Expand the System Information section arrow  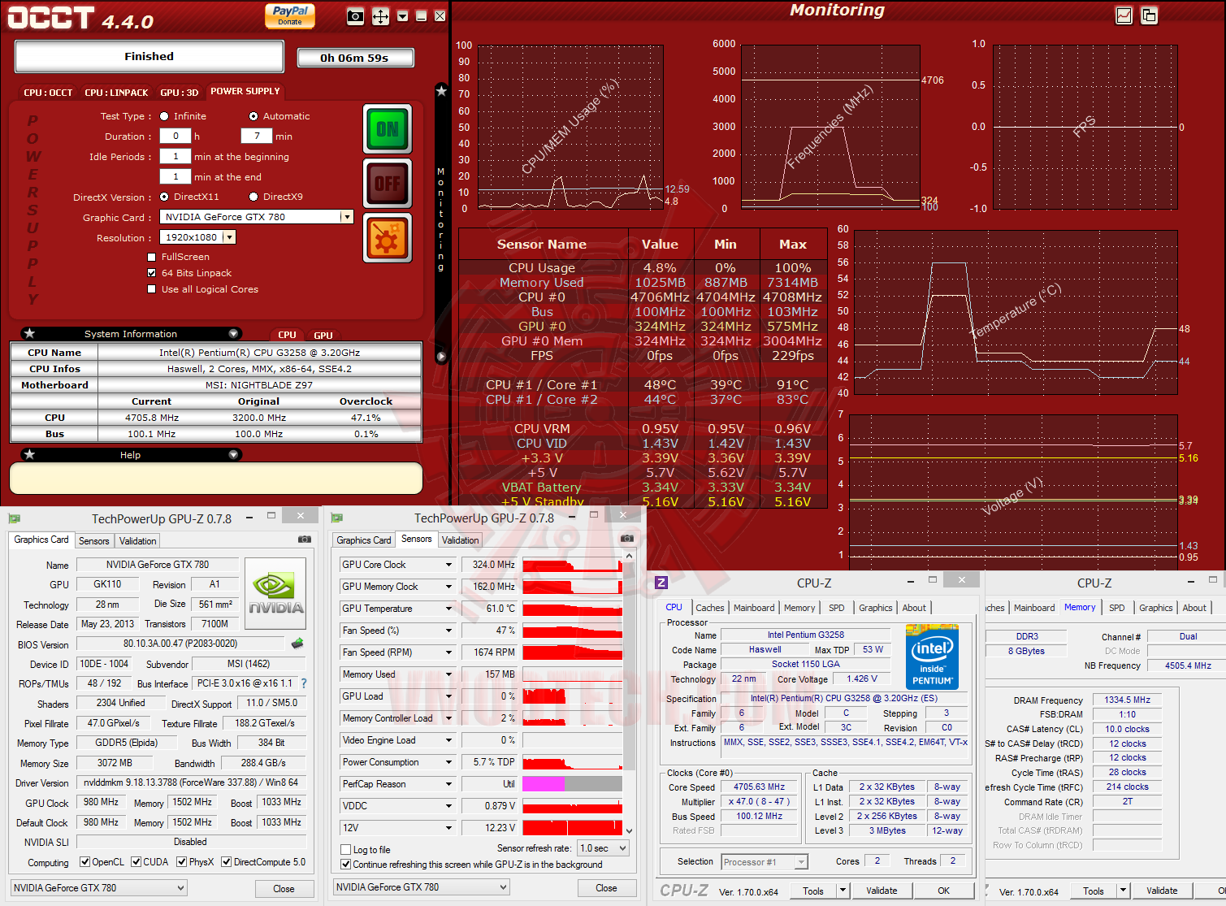point(233,333)
